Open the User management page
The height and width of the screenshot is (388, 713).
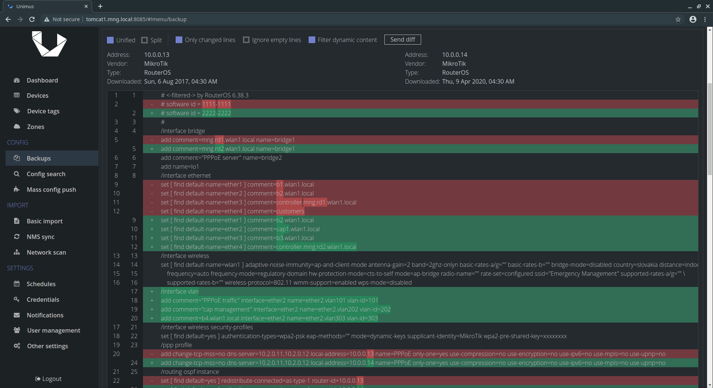(x=53, y=330)
